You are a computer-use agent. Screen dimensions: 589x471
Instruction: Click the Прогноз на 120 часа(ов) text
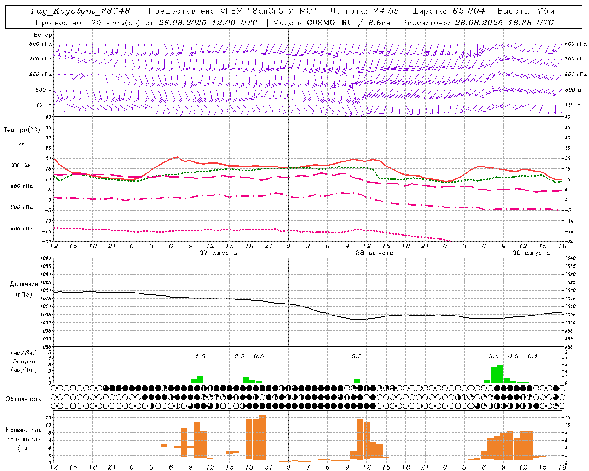[x=88, y=23]
